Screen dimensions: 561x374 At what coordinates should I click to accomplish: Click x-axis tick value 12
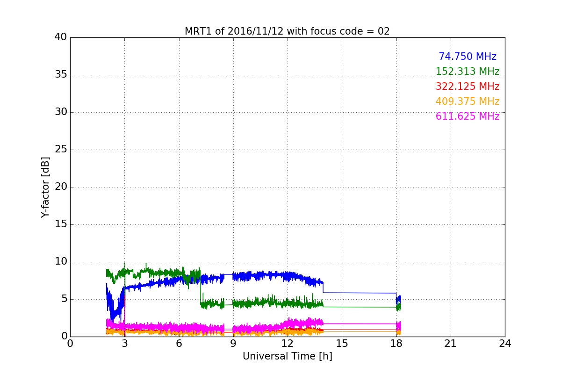[x=288, y=344]
